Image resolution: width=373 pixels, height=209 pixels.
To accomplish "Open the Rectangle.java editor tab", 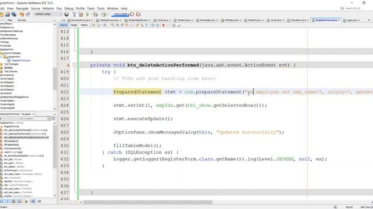I will (207, 20).
